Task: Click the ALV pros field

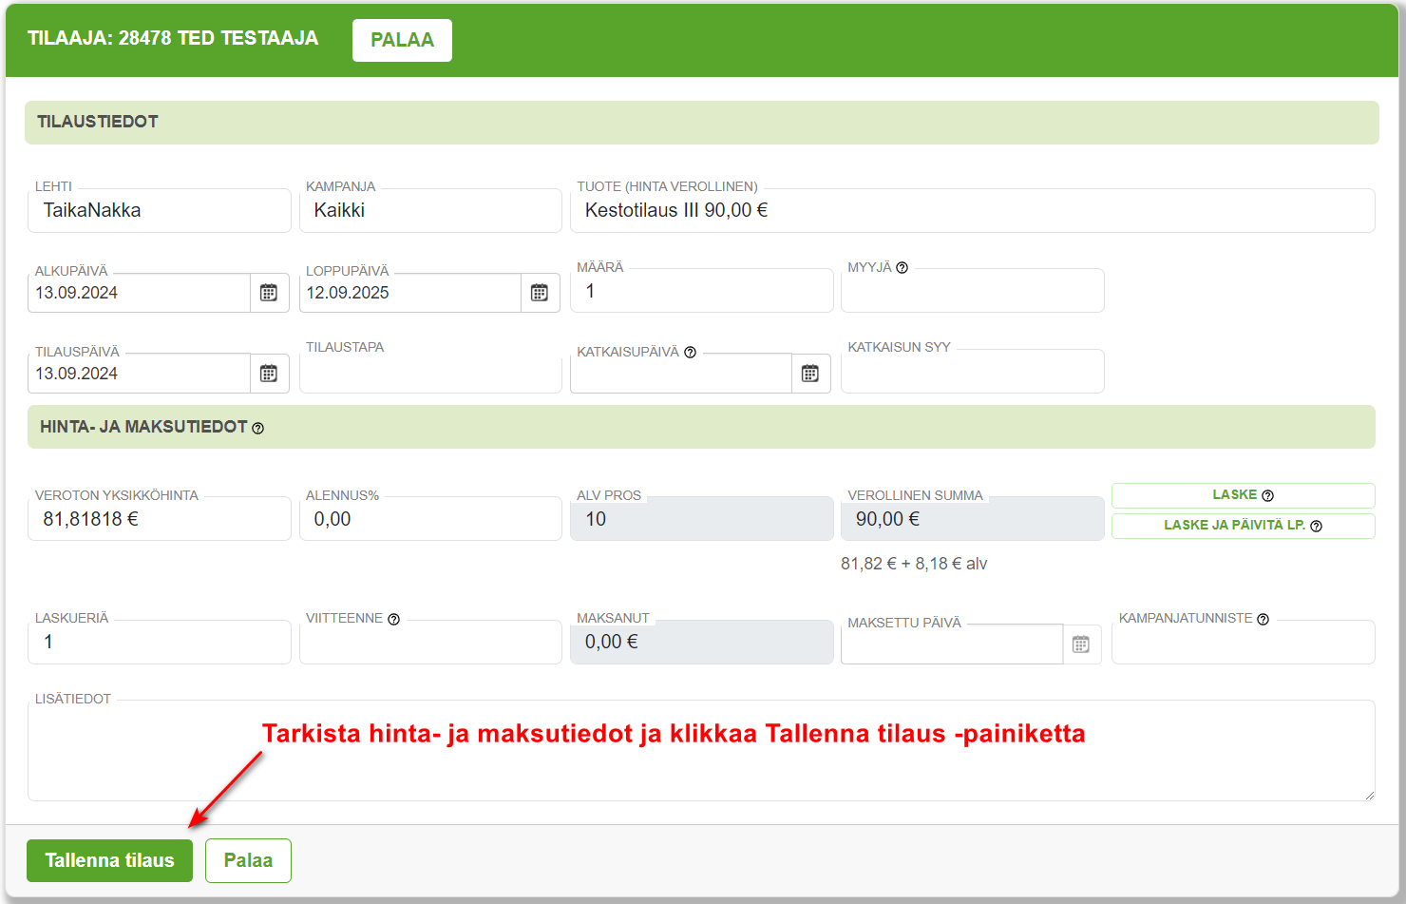Action: (x=702, y=519)
